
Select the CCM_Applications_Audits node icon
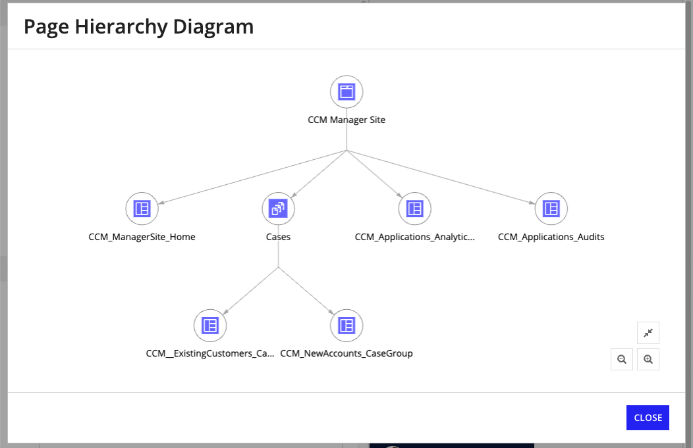[x=551, y=209]
